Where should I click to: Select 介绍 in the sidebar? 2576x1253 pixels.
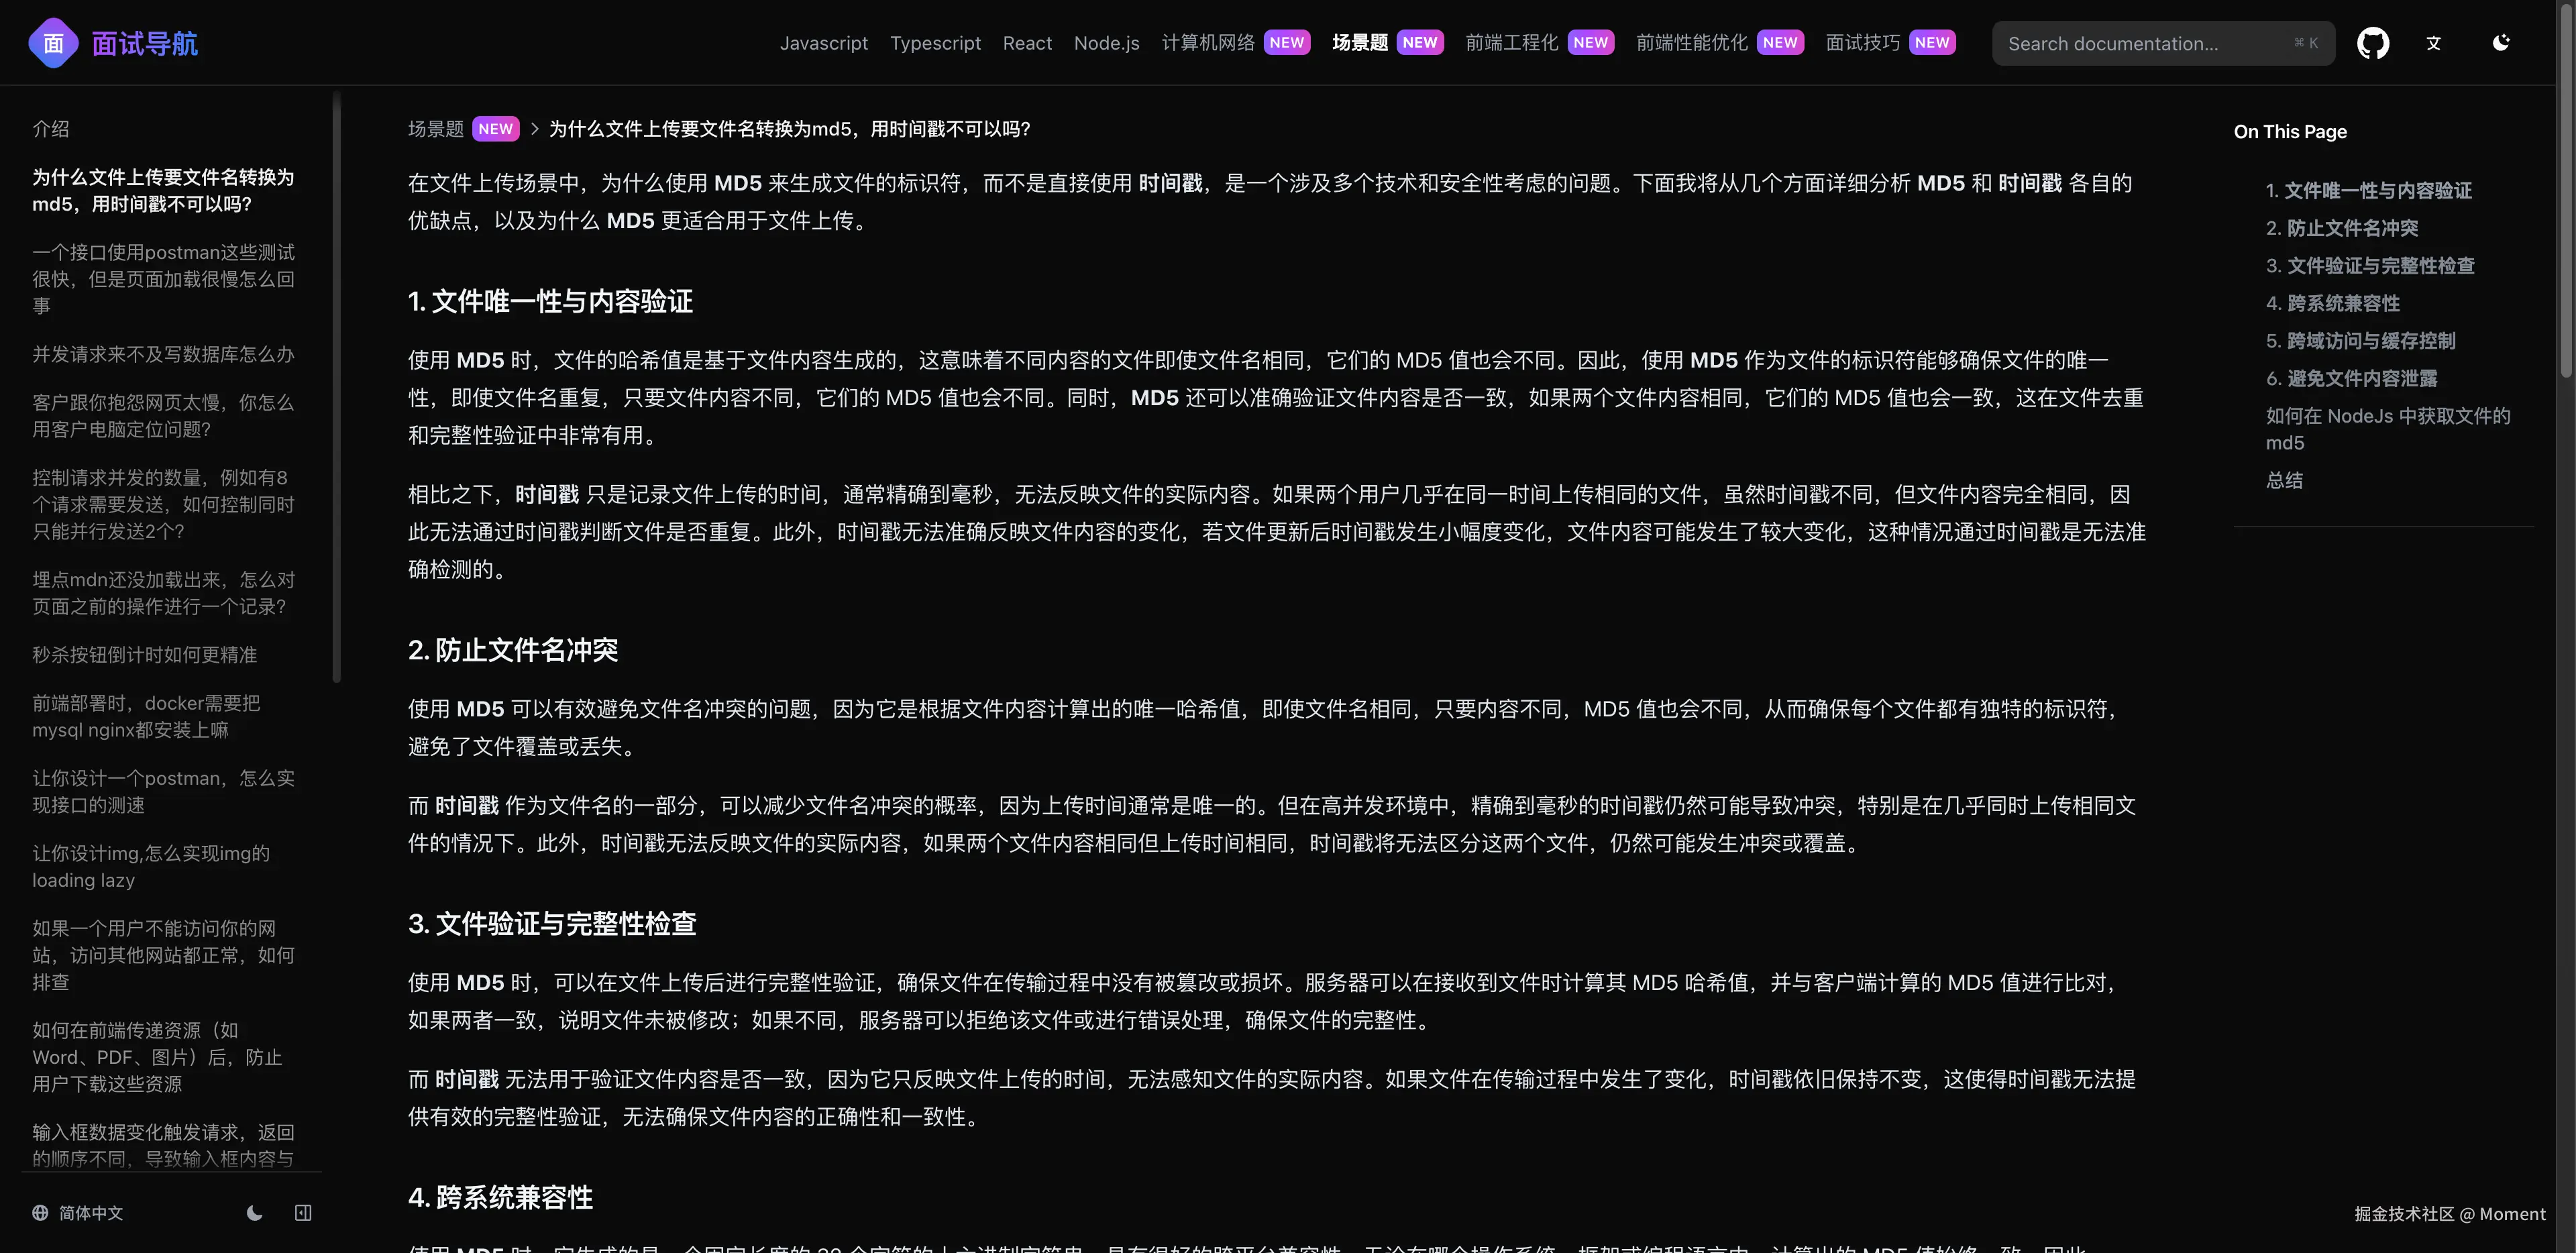(x=51, y=129)
